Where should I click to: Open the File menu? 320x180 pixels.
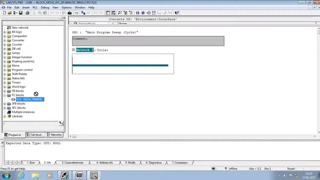[9, 7]
